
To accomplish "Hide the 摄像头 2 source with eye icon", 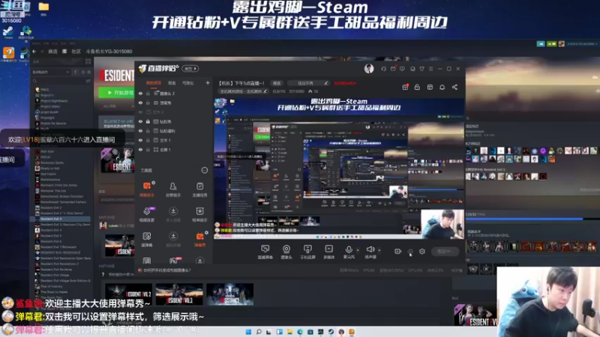I will click(140, 93).
